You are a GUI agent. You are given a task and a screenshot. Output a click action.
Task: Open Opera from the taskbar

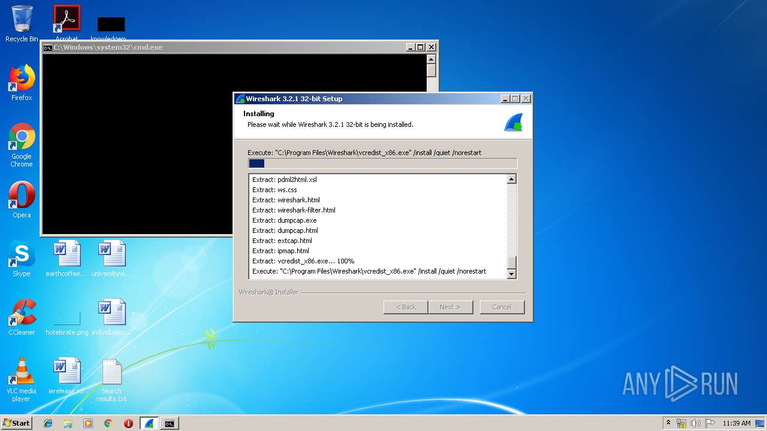pyautogui.click(x=128, y=423)
